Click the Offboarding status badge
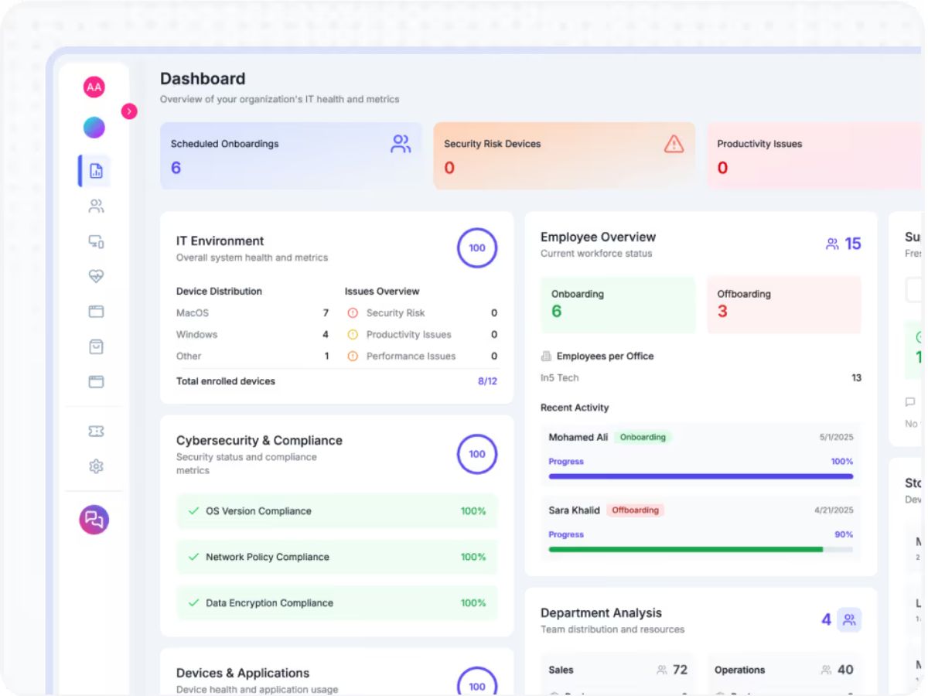This screenshot has width=928, height=696. pyautogui.click(x=635, y=510)
